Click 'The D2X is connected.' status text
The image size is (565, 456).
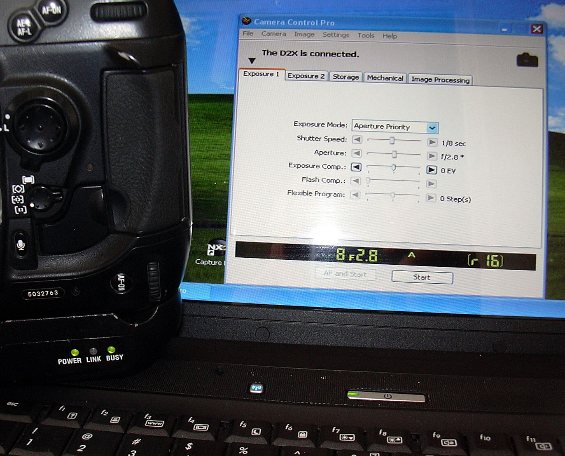click(x=311, y=54)
